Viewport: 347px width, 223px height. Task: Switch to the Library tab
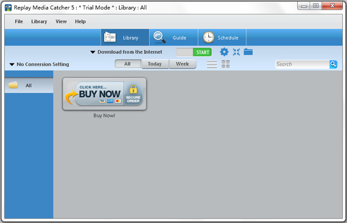pyautogui.click(x=125, y=38)
